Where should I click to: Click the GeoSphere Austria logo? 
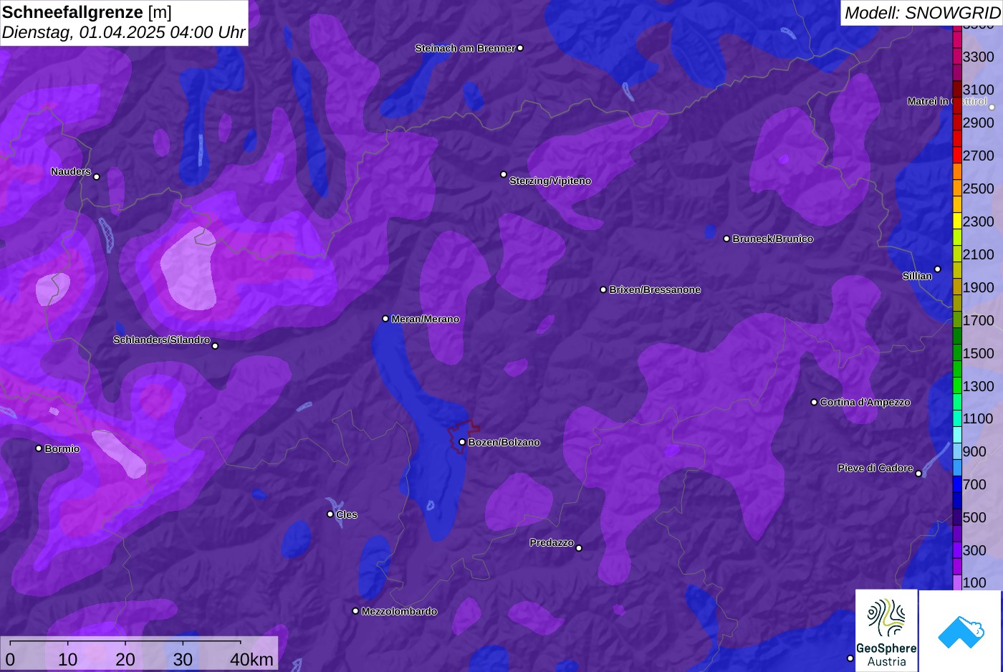pos(886,630)
